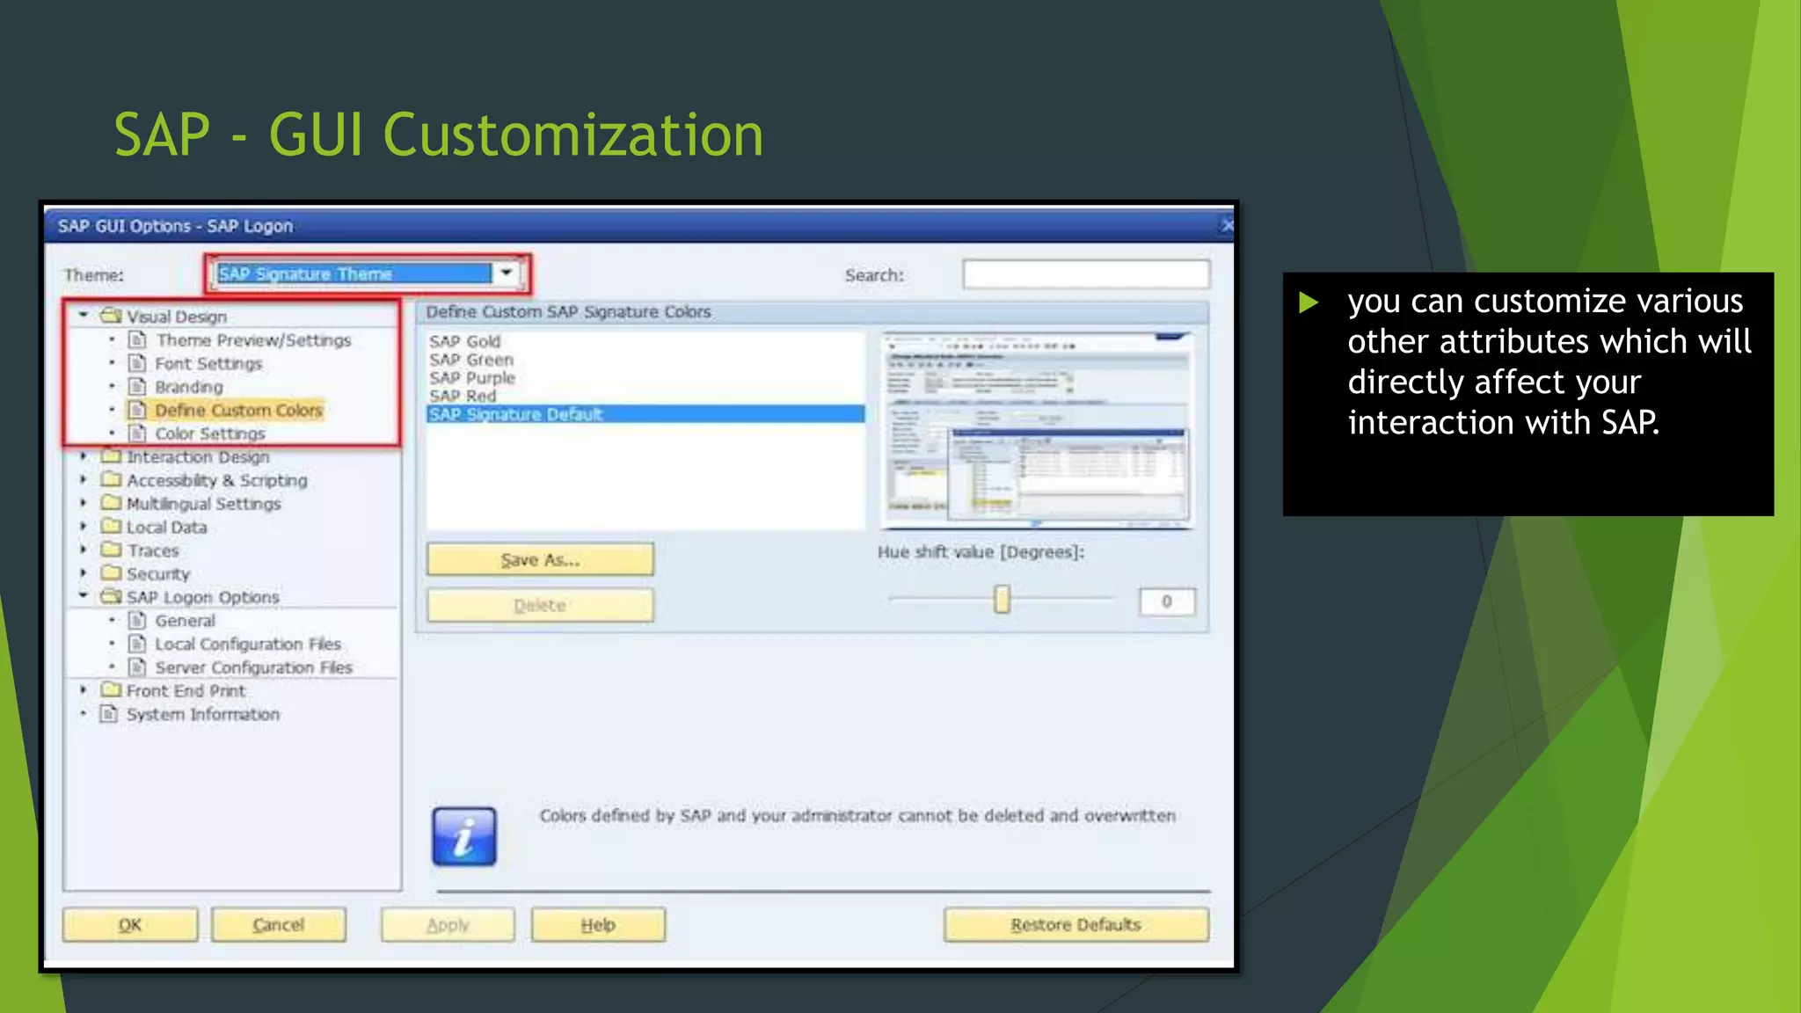Select Theme Preview/Settings tree item
The image size is (1801, 1013).
tap(253, 340)
